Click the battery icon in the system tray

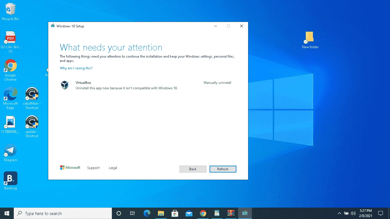coord(346,213)
